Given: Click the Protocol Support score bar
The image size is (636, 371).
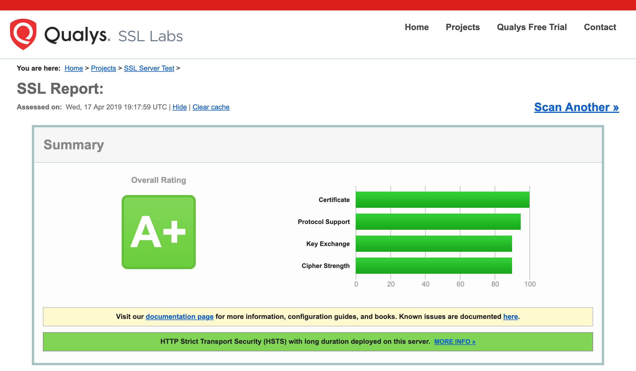Looking at the screenshot, I should (x=437, y=222).
